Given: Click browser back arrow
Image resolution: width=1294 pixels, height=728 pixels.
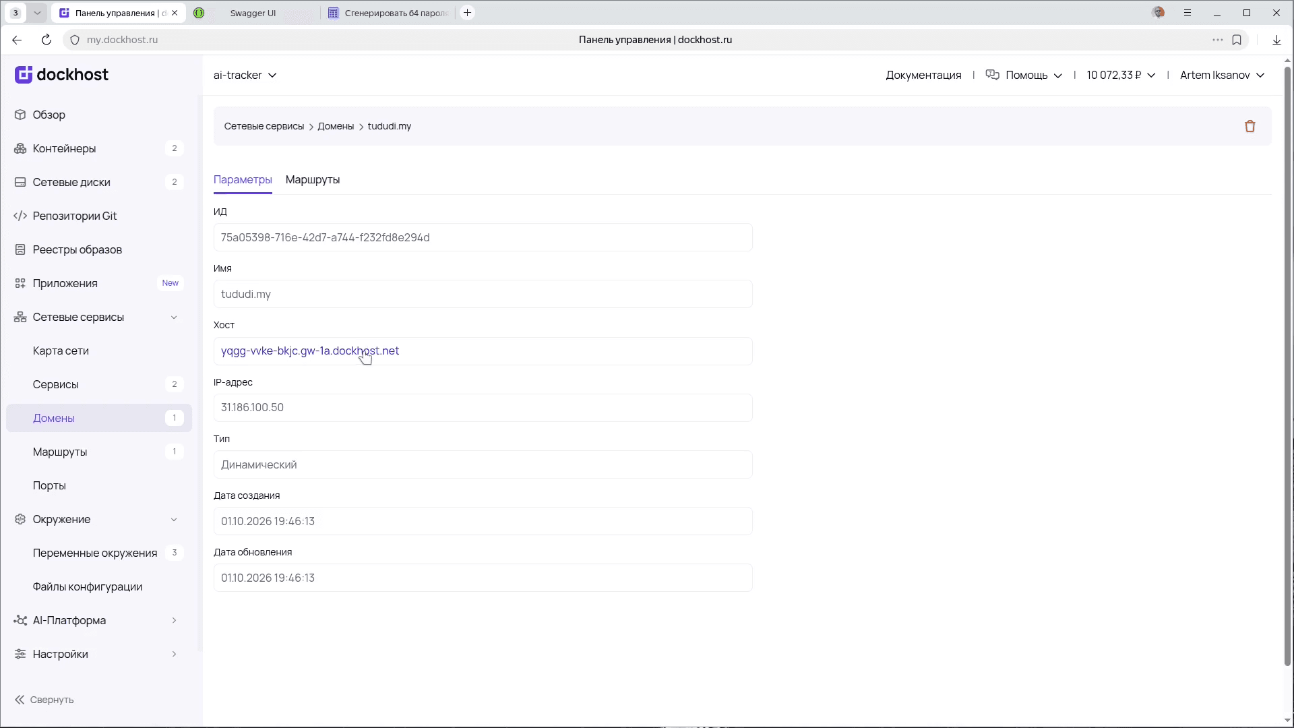Looking at the screenshot, I should pos(17,40).
